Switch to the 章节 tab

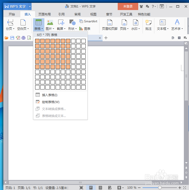click(109, 14)
